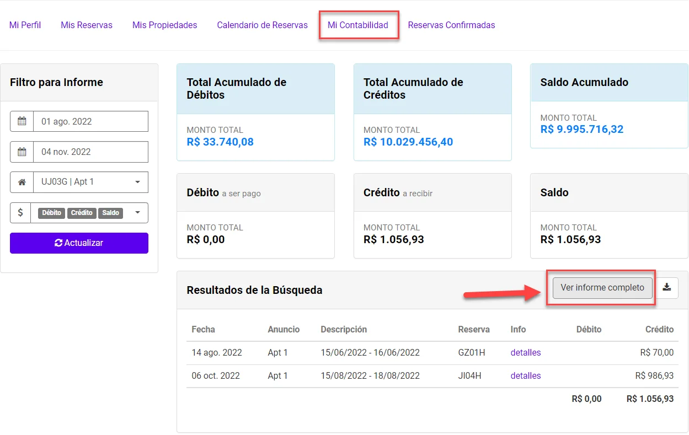Select the Mi Contabilidad tab
Screen dimensions: 689x435
358,25
